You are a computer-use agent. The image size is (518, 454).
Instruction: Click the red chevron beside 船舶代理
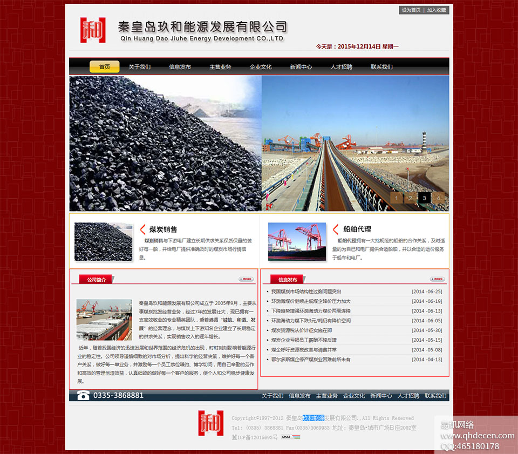[336, 229]
